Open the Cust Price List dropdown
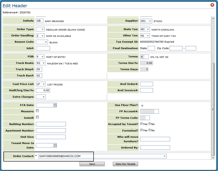Viewport: 218px width, 171px height. pos(41,84)
